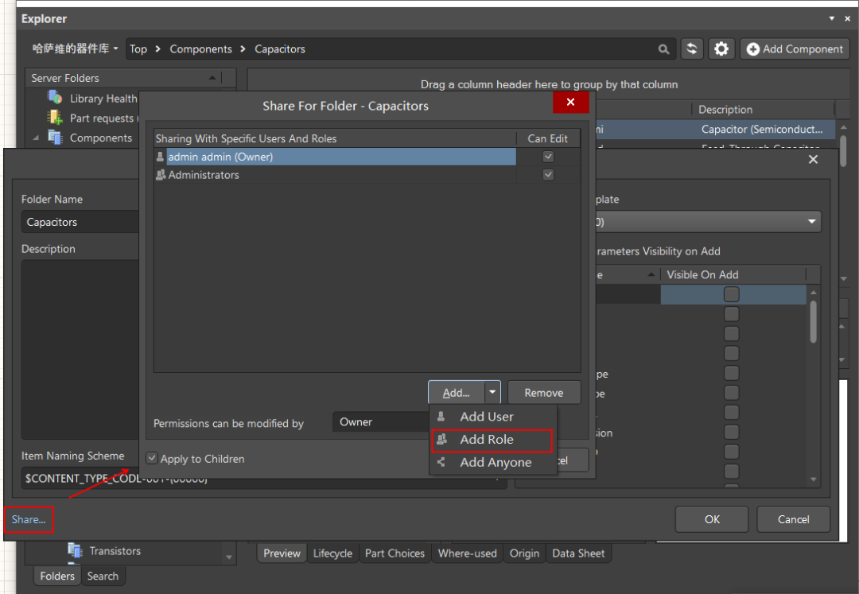This screenshot has width=859, height=594.
Task: Click Library Health icon in Server Folders
Action: pos(55,98)
